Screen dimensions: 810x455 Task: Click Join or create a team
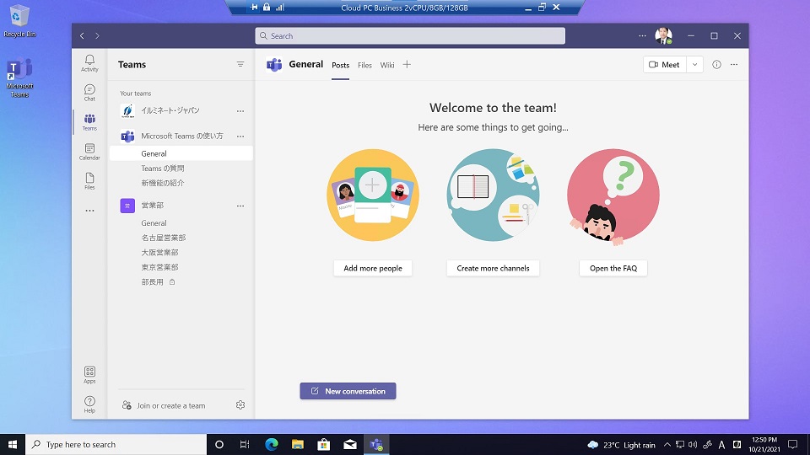pyautogui.click(x=164, y=405)
